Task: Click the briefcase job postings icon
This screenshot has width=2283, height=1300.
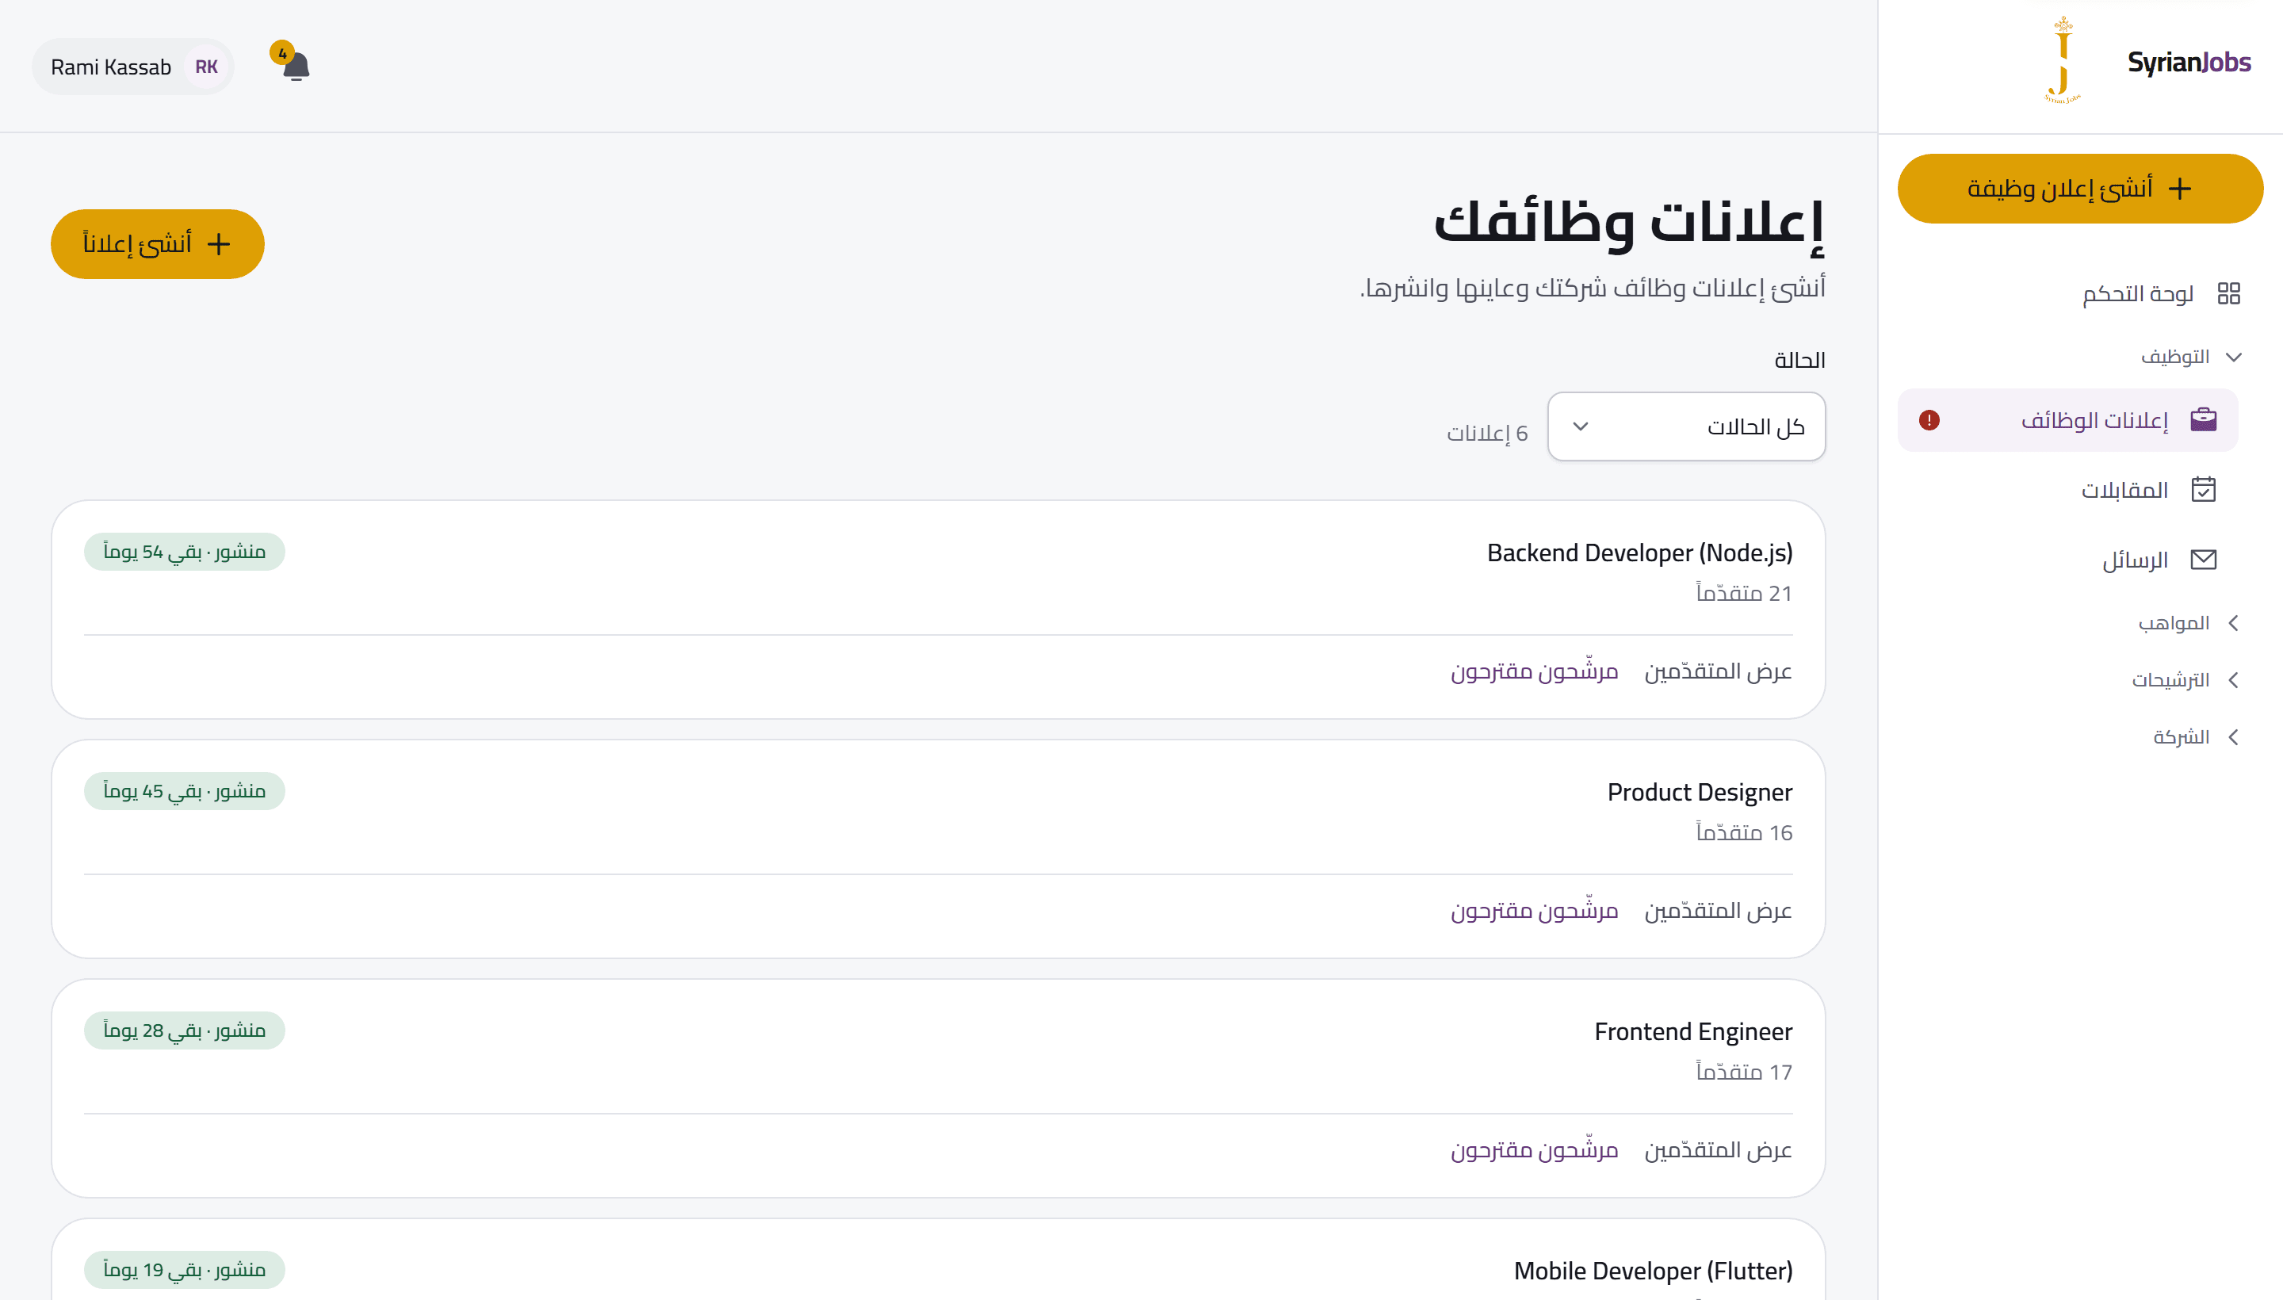Action: [2204, 419]
